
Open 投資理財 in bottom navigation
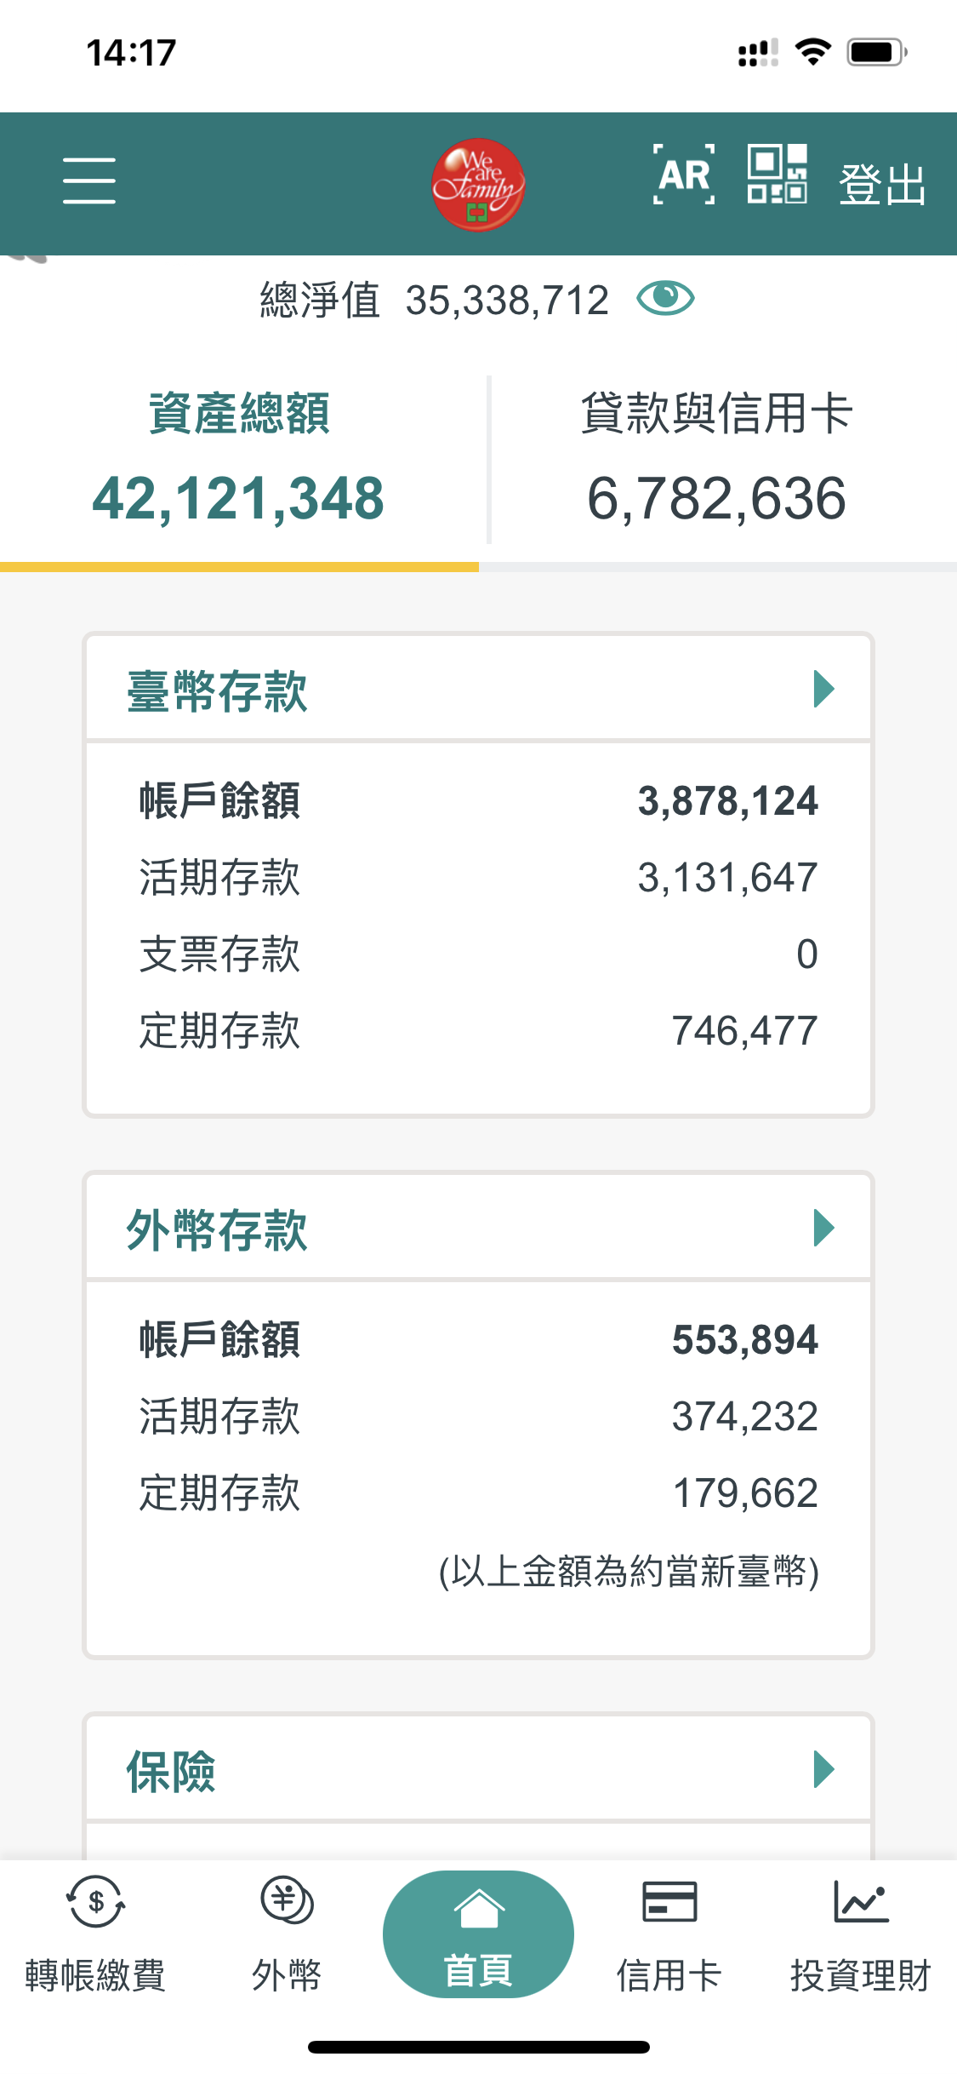pos(860,1934)
